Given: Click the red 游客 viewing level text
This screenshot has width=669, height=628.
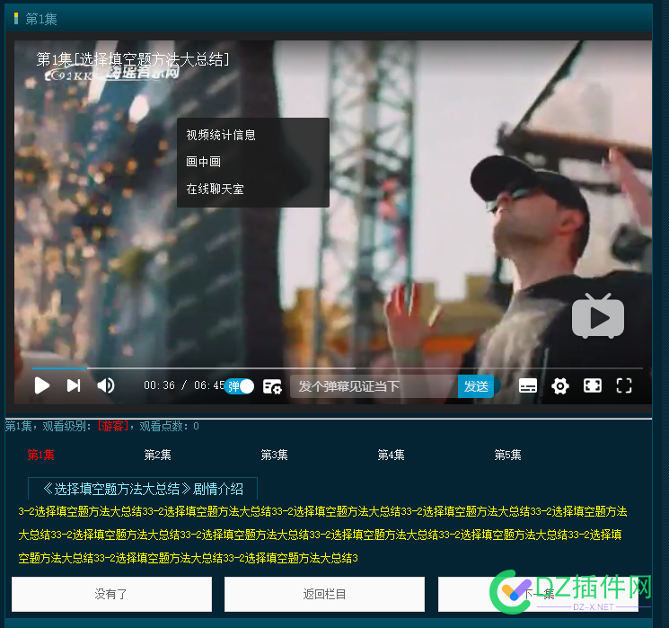Looking at the screenshot, I should (112, 426).
